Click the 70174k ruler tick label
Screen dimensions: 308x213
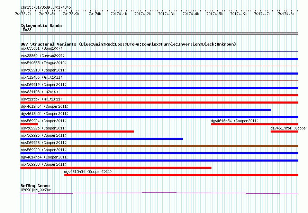(x=95, y=14)
